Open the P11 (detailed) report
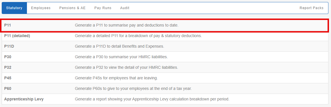Image resolution: width=331 pixels, height=107 pixels. (x=17, y=36)
